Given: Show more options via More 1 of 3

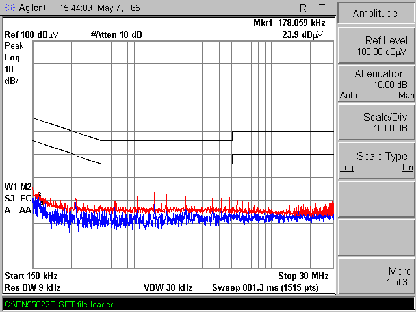Looking at the screenshot, I should coord(376,276).
